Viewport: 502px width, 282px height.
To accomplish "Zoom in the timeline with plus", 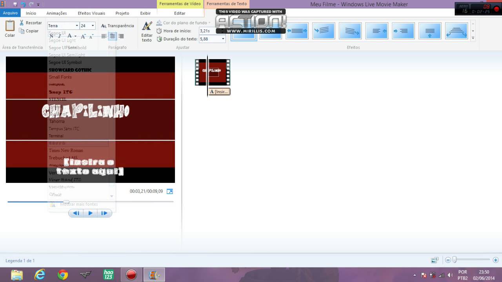I will (x=496, y=260).
